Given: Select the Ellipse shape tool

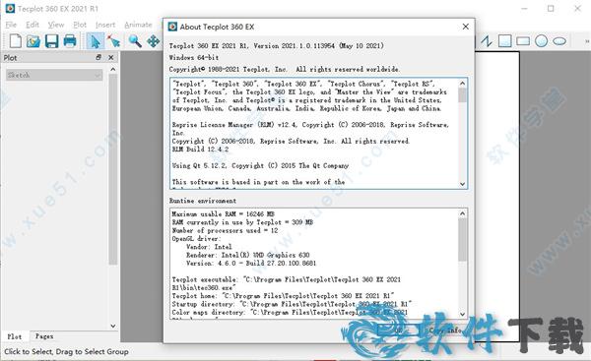Looking at the screenshot, I should click(x=559, y=41).
